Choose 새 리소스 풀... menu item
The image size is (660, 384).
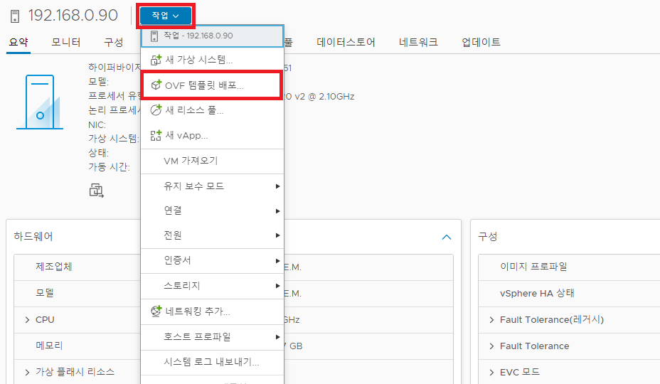point(213,110)
